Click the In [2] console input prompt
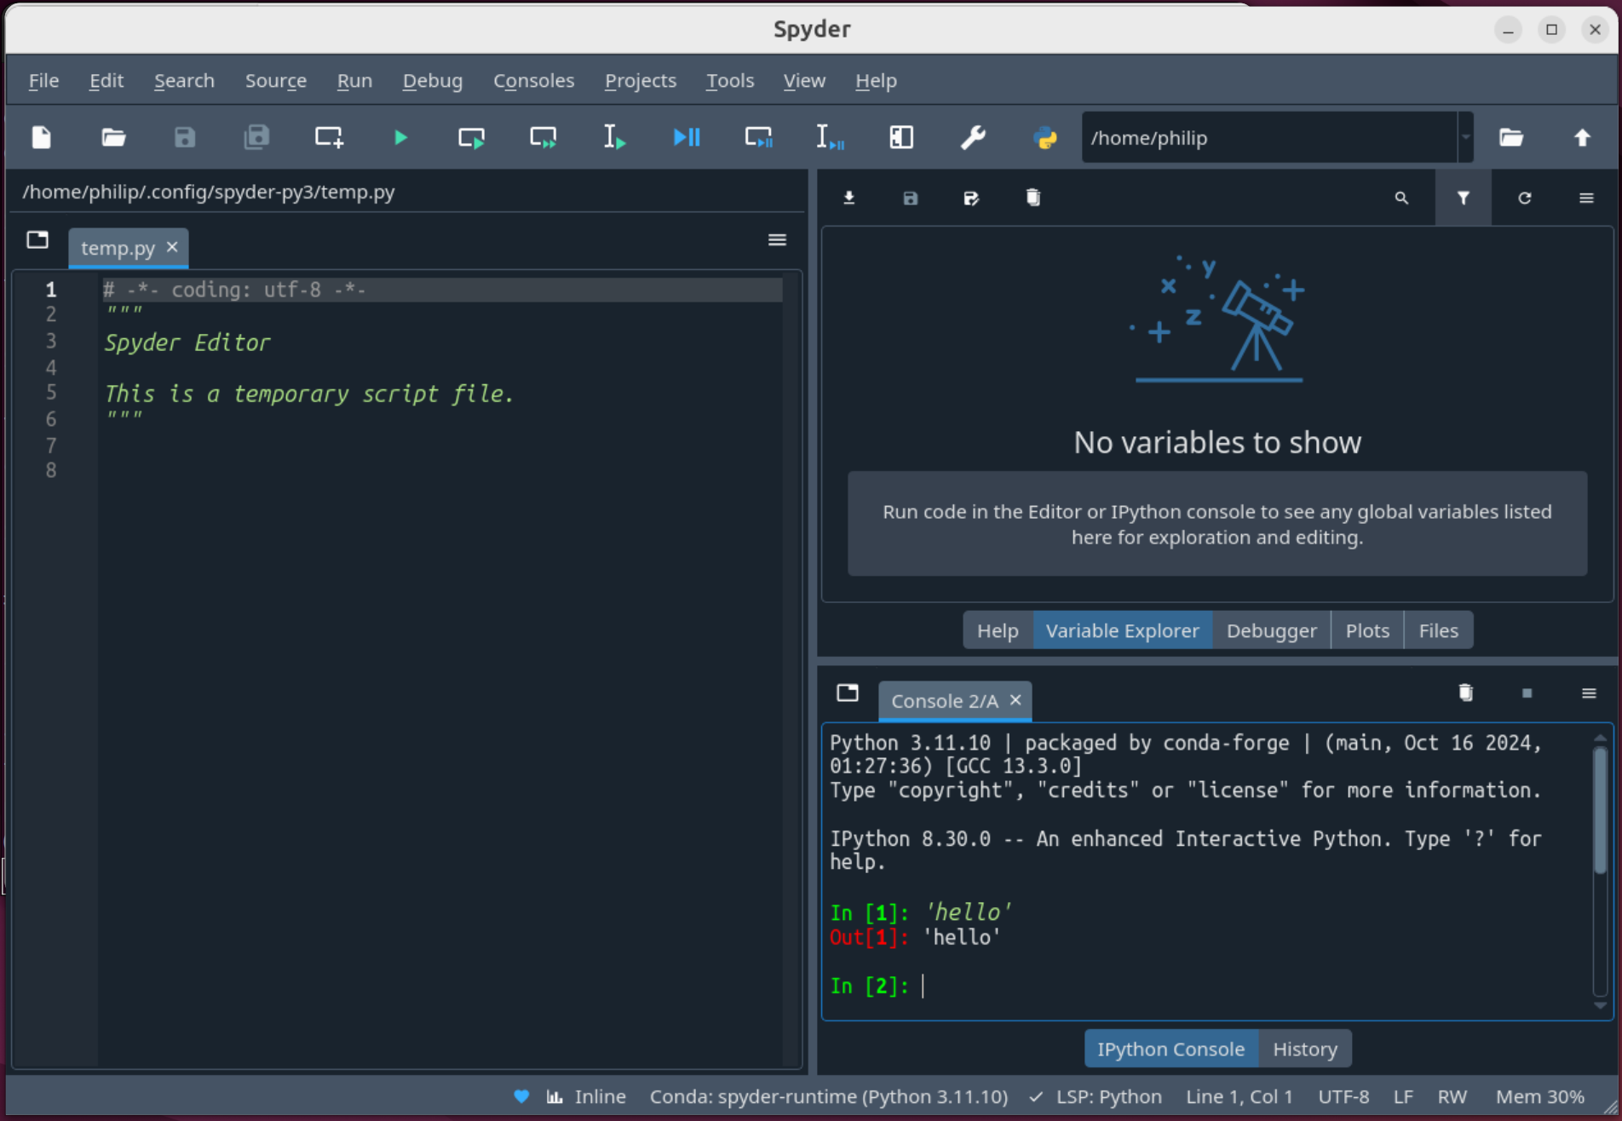Image resolution: width=1622 pixels, height=1121 pixels. click(x=870, y=986)
